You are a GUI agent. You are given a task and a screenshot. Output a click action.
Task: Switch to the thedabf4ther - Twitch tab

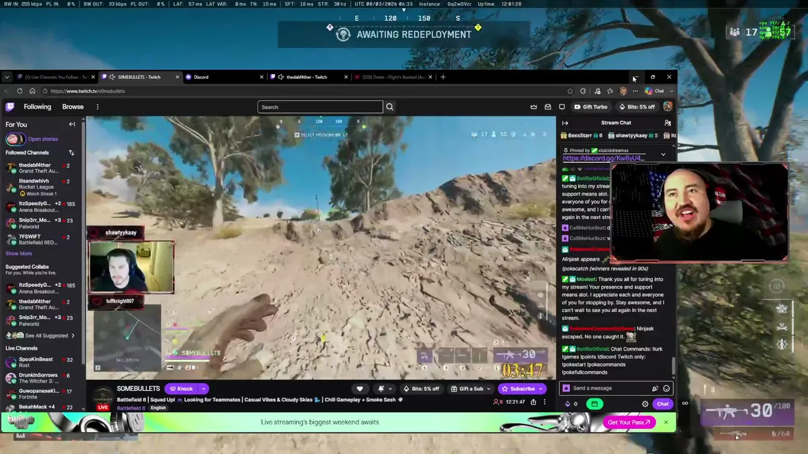(308, 77)
